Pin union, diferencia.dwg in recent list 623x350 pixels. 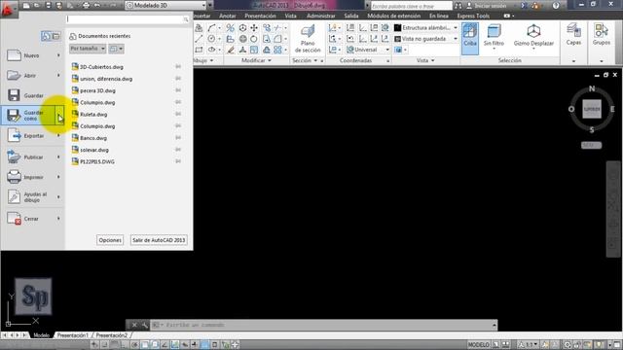178,79
